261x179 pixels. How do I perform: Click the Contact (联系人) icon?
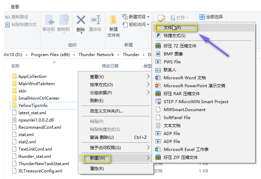158,70
